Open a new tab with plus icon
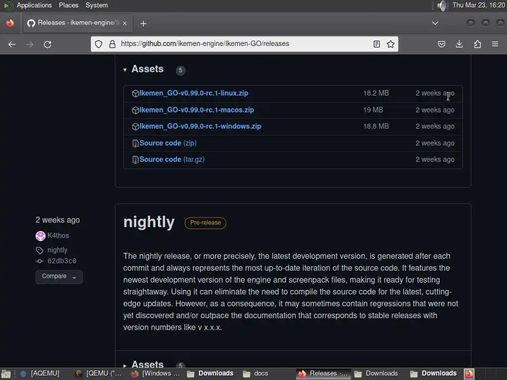507x380 pixels. coord(143,24)
